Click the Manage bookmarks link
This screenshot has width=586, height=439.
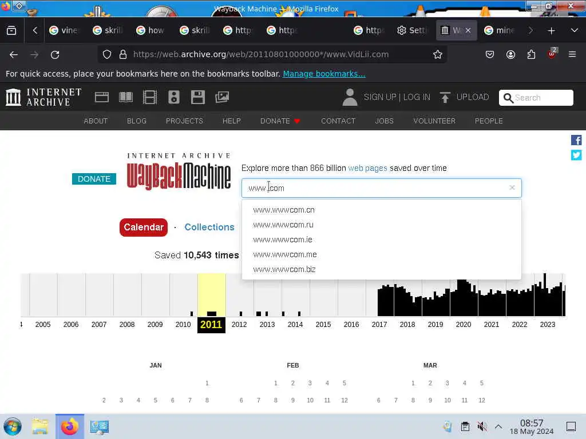point(324,74)
